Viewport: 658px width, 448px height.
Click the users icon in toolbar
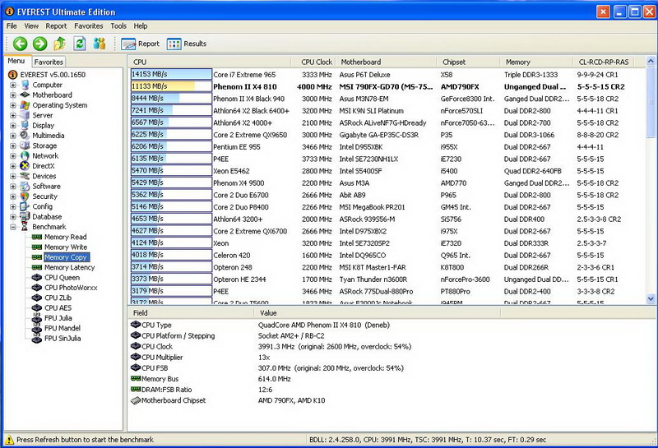100,44
